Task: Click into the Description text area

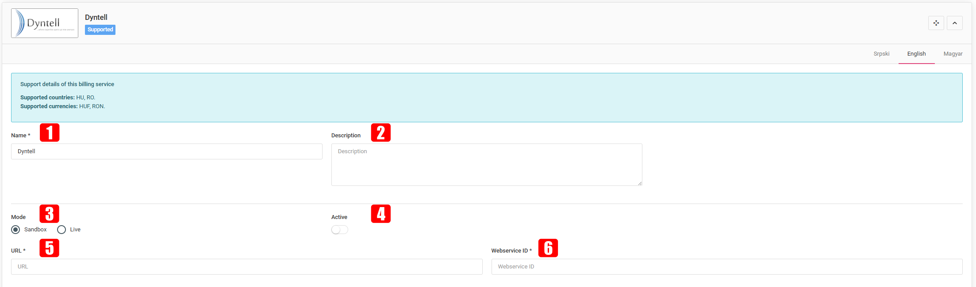Action: pos(487,165)
